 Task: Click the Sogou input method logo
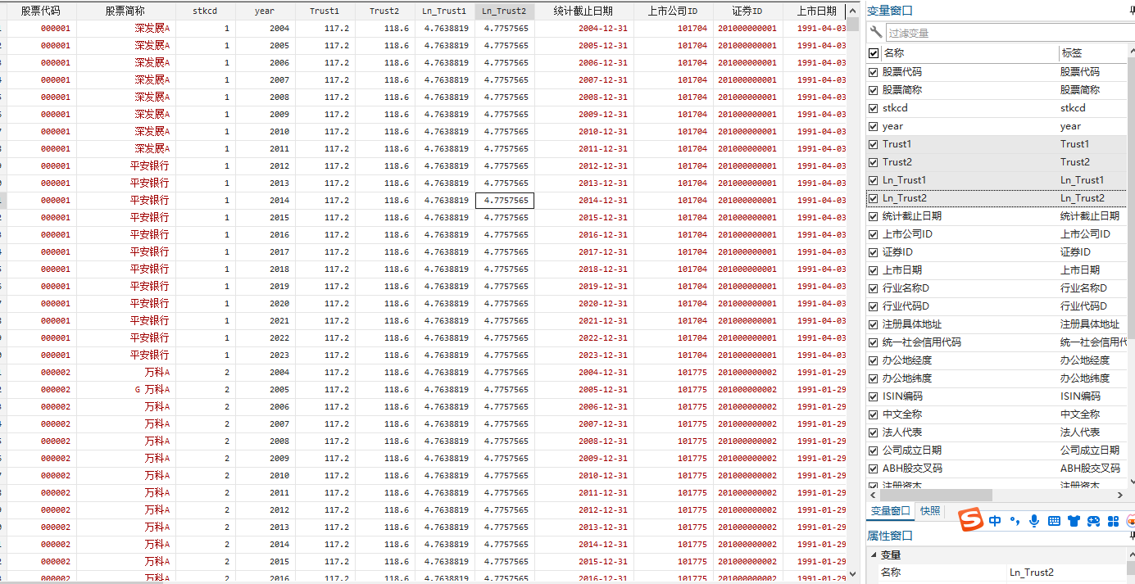point(971,520)
